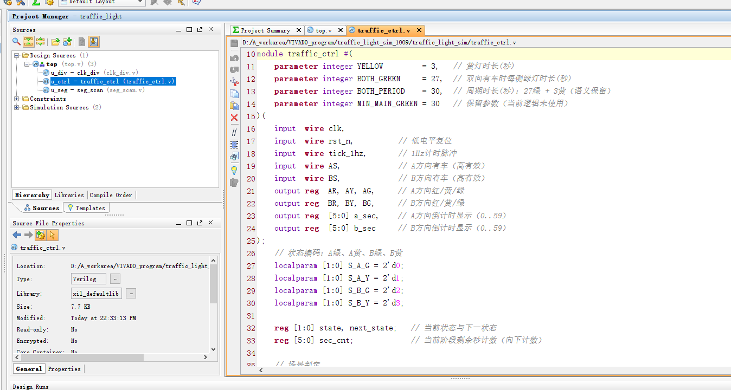Viewport: 731px width, 390px height.
Task: Click the toggle line comments icon
Action: point(234,132)
